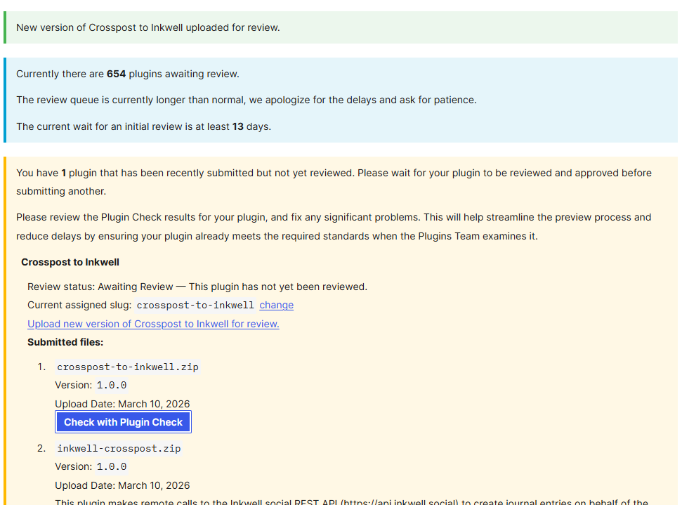Screen dimensions: 682x505
Task: Click the green new version uploaded notice
Action: pos(147,27)
